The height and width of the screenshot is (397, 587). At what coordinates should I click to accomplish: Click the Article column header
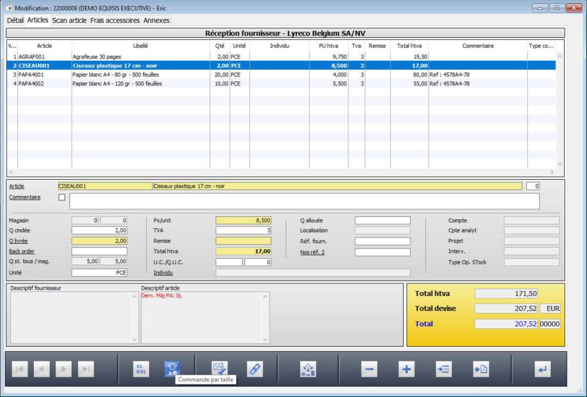click(44, 46)
